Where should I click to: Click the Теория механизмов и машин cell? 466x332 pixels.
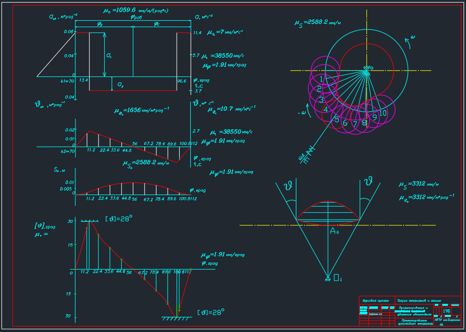click(x=419, y=300)
